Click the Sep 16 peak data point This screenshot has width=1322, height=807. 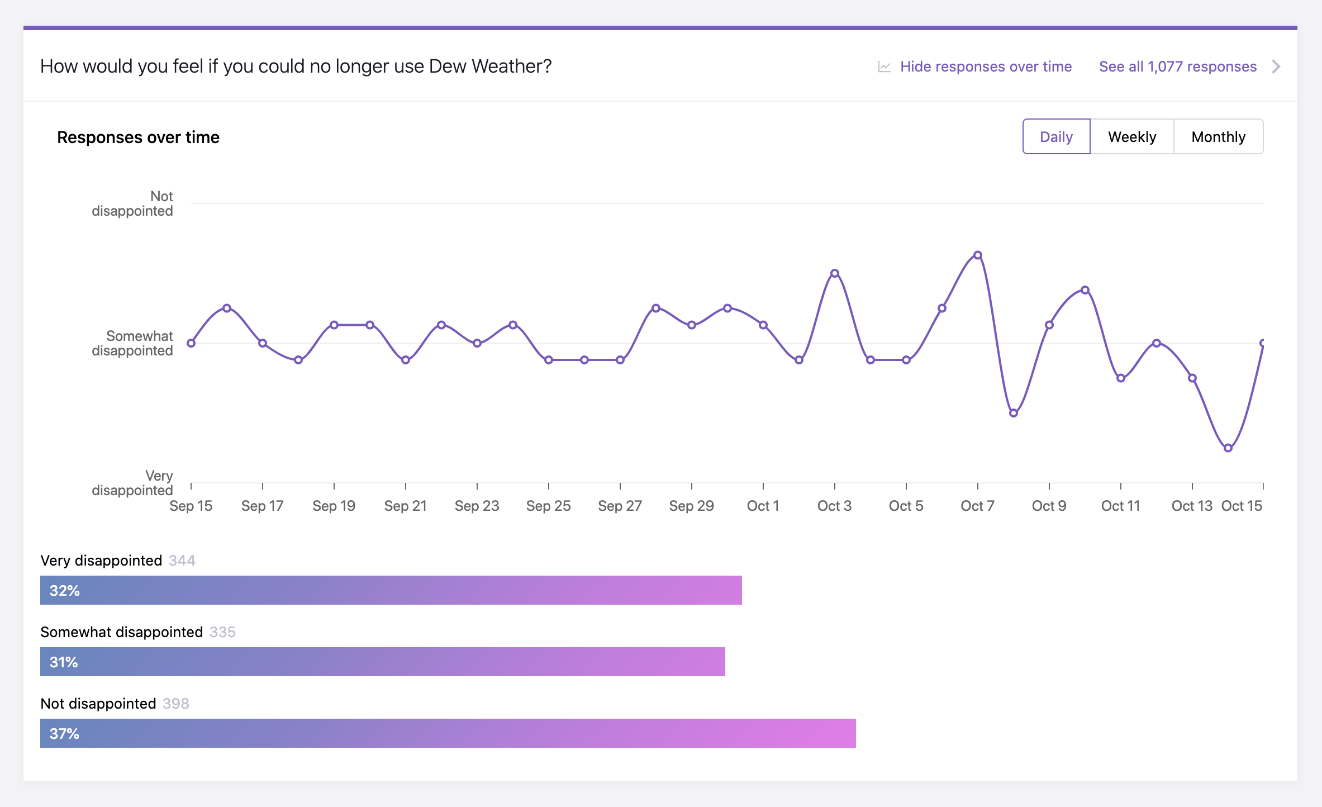pyautogui.click(x=227, y=308)
